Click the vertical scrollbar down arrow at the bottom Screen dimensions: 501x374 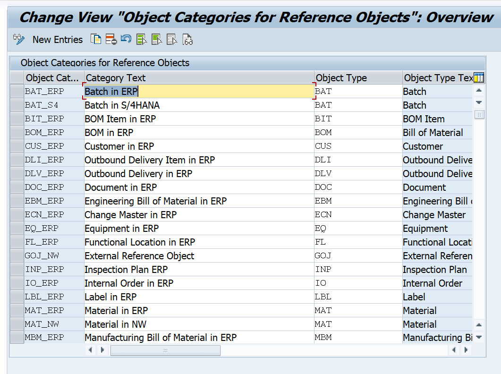click(x=479, y=337)
